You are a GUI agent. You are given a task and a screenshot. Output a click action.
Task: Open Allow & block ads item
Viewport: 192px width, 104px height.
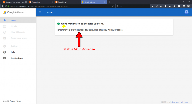(x=18, y=32)
